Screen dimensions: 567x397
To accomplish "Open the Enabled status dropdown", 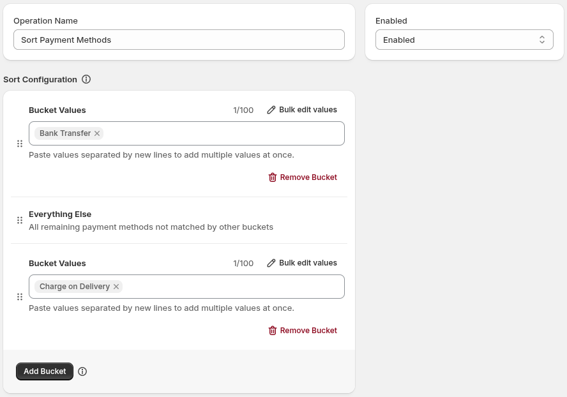I will click(464, 40).
